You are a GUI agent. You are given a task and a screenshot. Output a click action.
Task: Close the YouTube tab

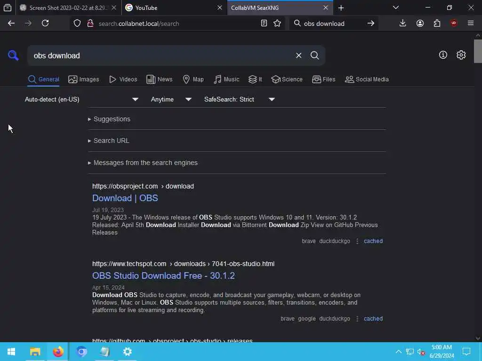219,8
